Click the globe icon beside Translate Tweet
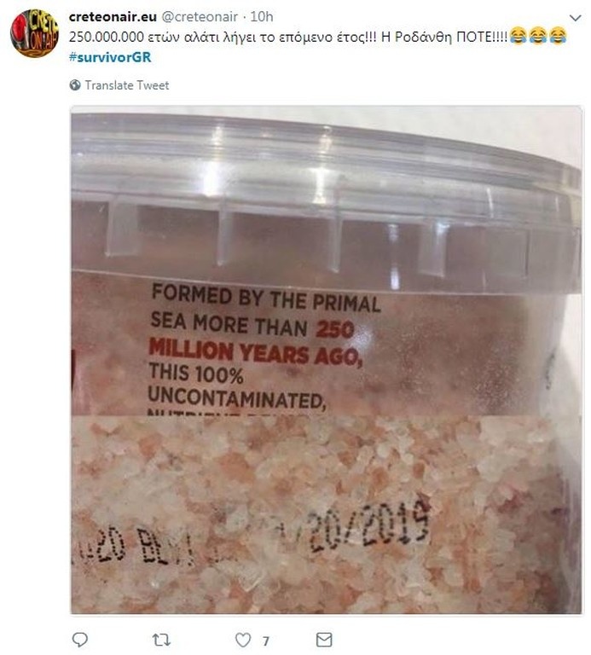This screenshot has height=655, width=591. [x=75, y=85]
